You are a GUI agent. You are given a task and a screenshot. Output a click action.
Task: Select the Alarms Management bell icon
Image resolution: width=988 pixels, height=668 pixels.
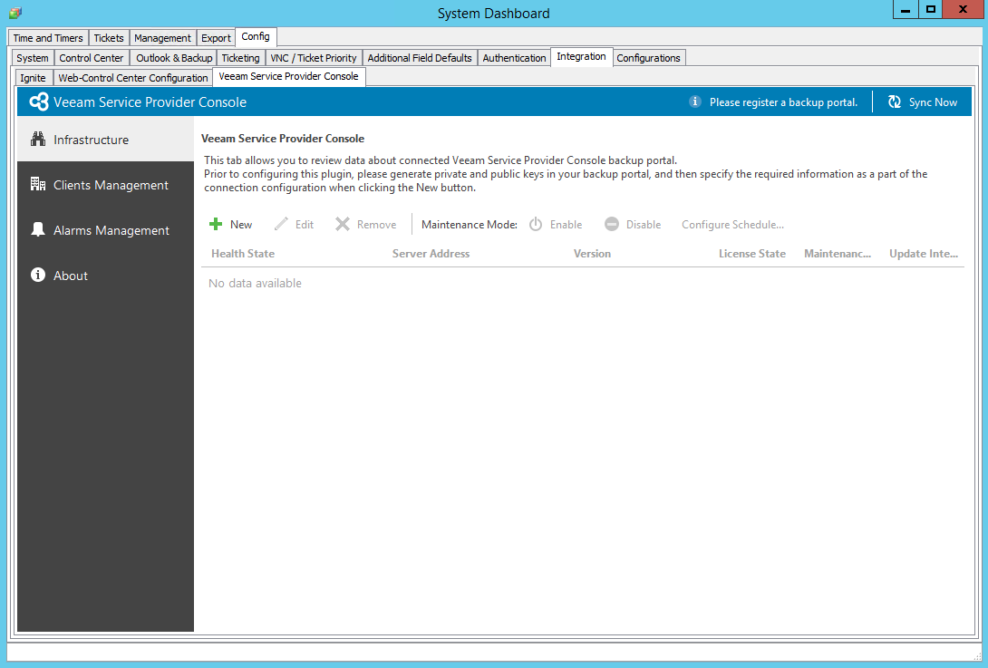(x=38, y=230)
